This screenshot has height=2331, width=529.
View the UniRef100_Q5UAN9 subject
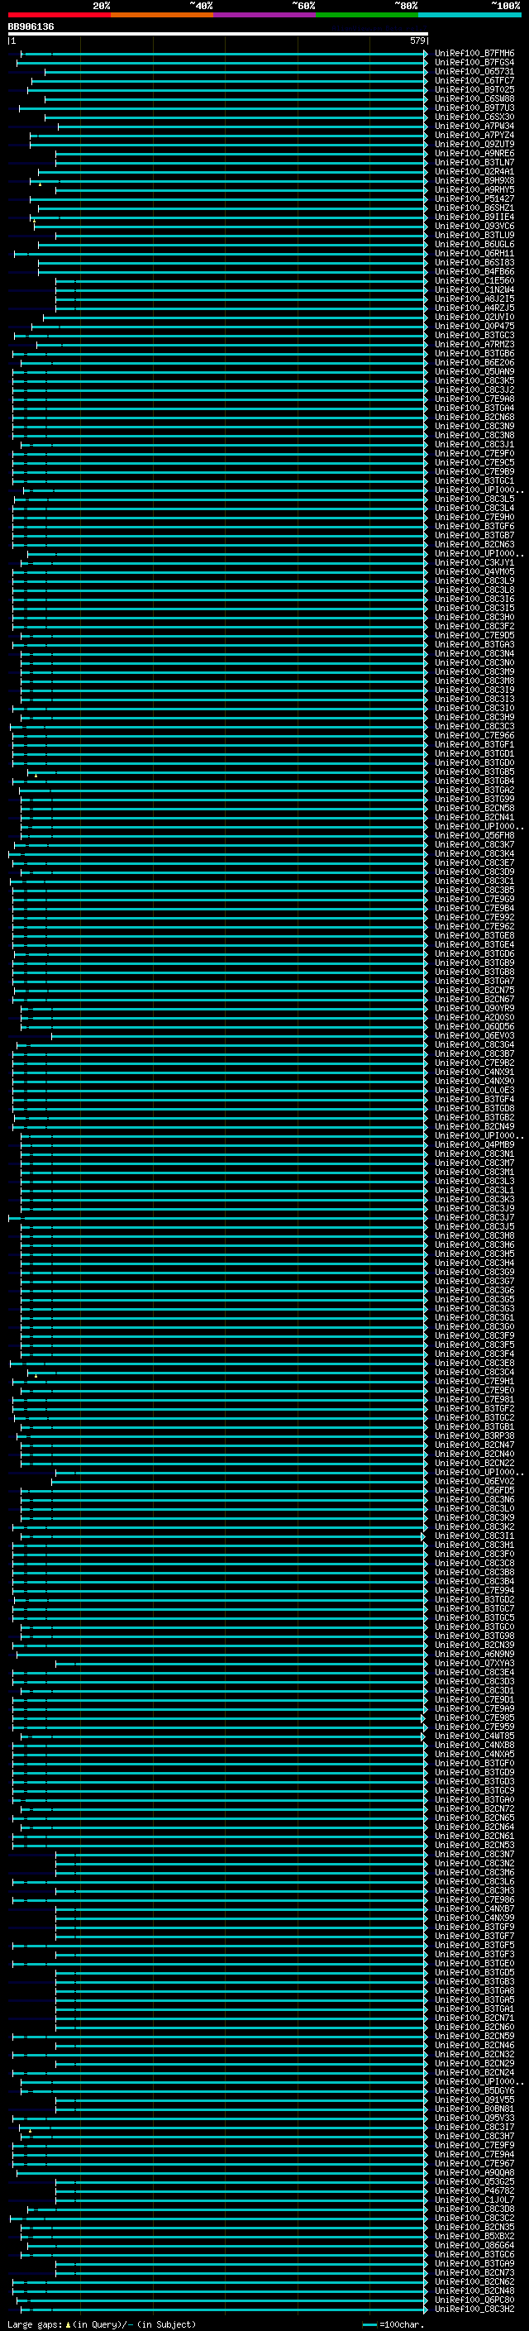coord(474,372)
